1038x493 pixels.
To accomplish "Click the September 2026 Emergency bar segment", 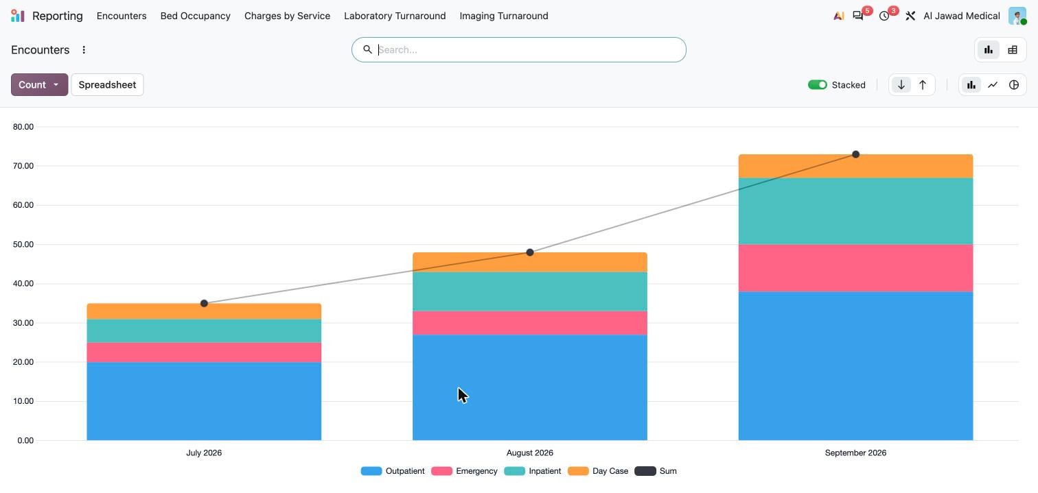I will point(855,268).
